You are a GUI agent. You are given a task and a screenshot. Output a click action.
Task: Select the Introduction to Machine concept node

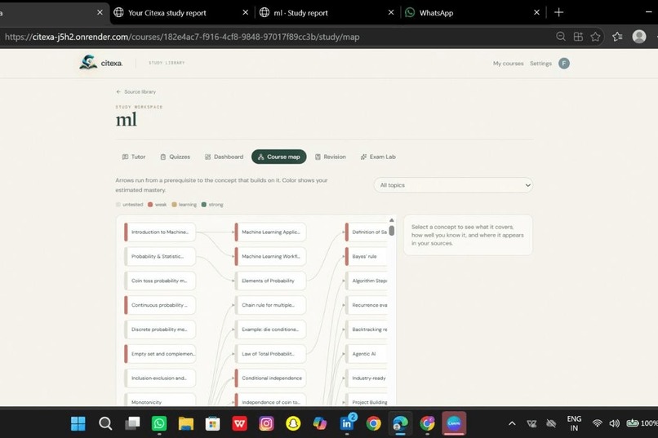[x=160, y=232]
